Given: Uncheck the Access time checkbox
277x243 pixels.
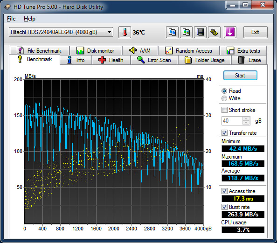Looking at the screenshot, I should tap(224, 191).
